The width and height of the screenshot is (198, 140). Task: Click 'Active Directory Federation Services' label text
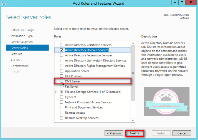click(89, 55)
